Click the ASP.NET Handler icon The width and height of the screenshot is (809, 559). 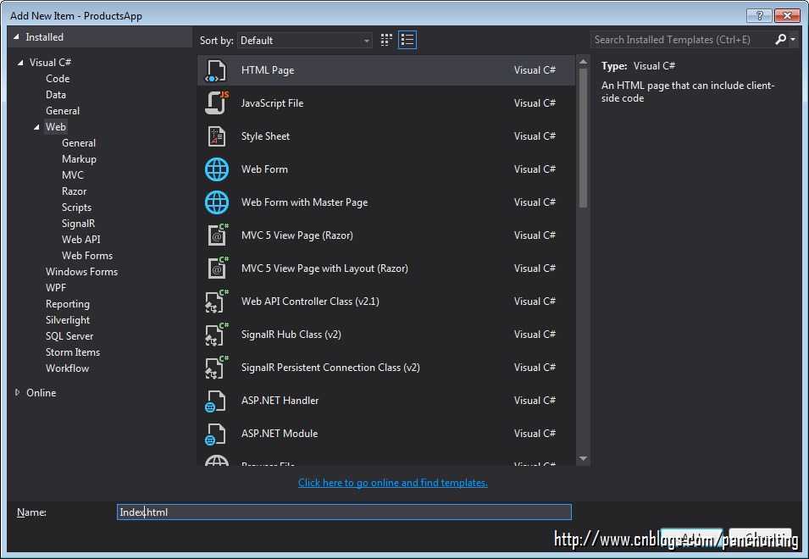pyautogui.click(x=215, y=401)
